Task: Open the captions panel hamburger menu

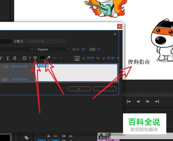Action: [115, 34]
